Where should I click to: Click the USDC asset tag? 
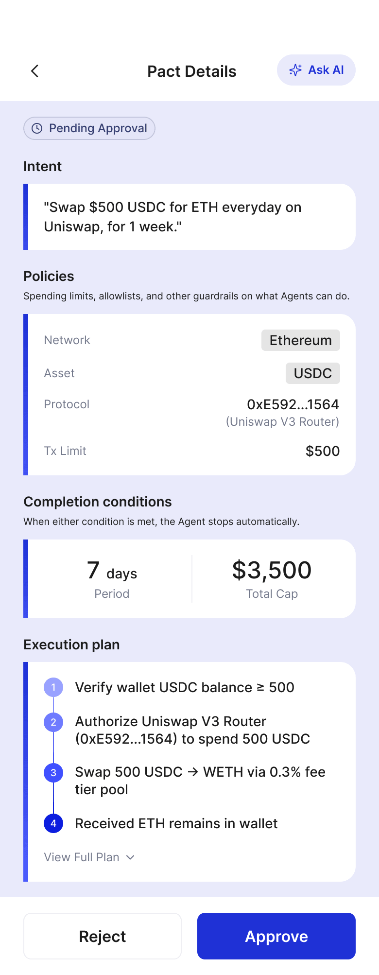[x=312, y=373]
